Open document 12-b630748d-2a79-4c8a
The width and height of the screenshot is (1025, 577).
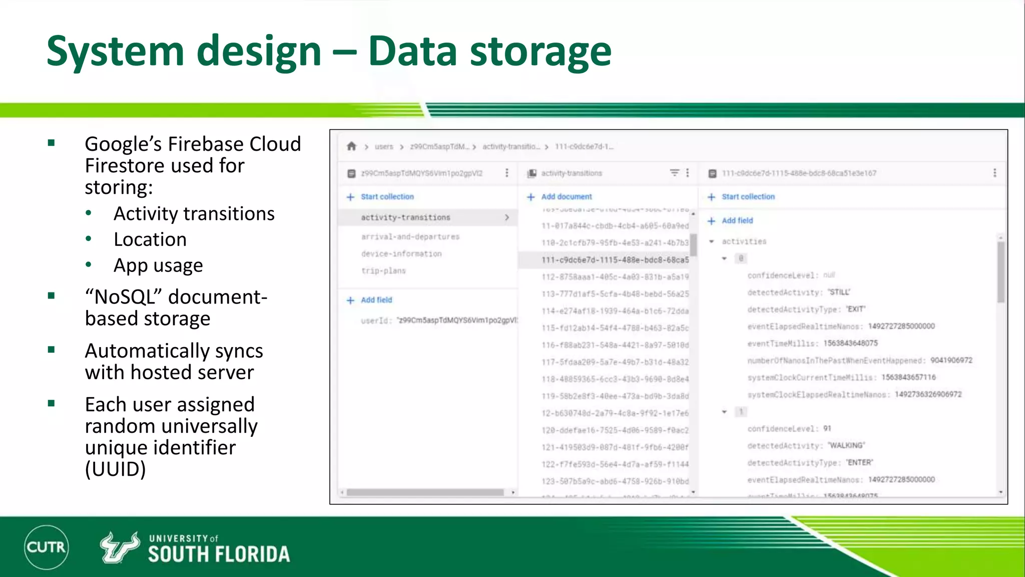(615, 413)
